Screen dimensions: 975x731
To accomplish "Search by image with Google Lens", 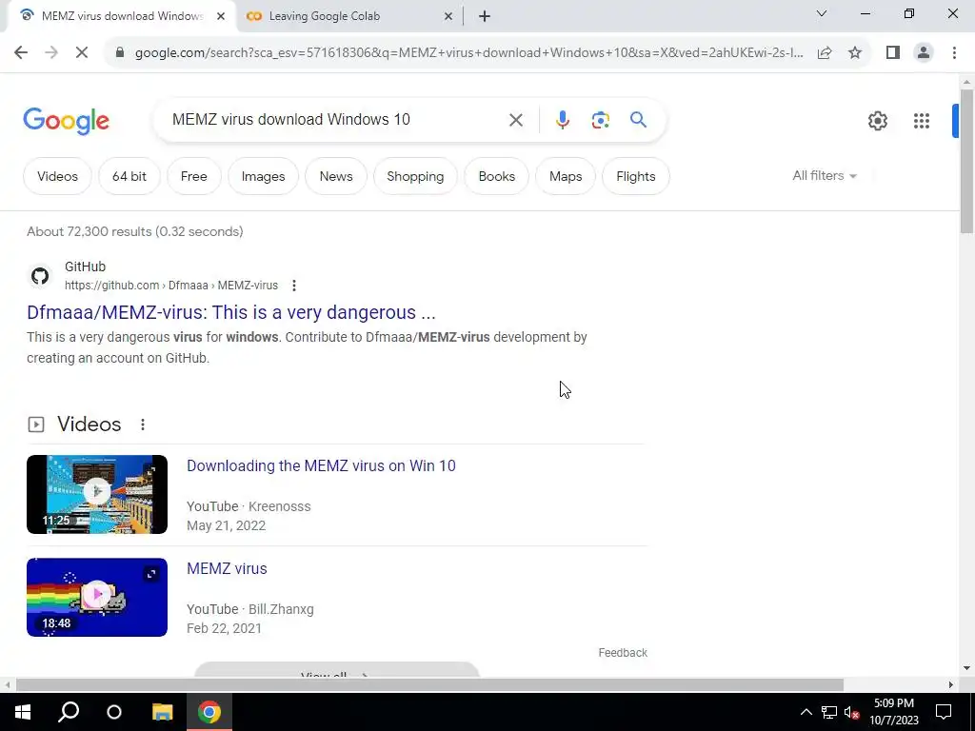I will [x=600, y=120].
